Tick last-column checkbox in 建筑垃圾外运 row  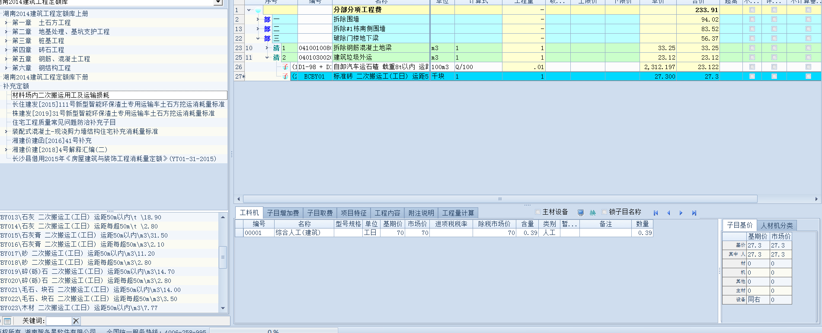[x=808, y=57]
